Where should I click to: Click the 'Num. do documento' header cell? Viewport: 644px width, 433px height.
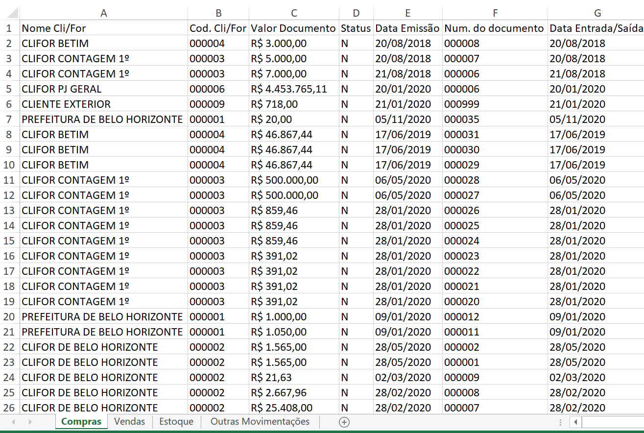495,28
